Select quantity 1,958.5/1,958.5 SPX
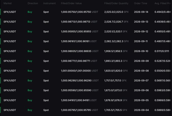This screenshot has height=116, width=172. [116, 51]
